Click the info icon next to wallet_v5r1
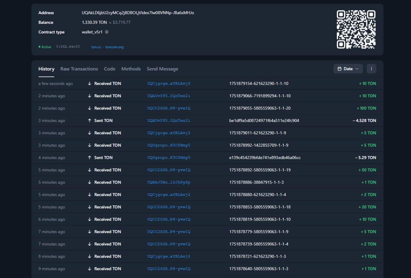 107,32
